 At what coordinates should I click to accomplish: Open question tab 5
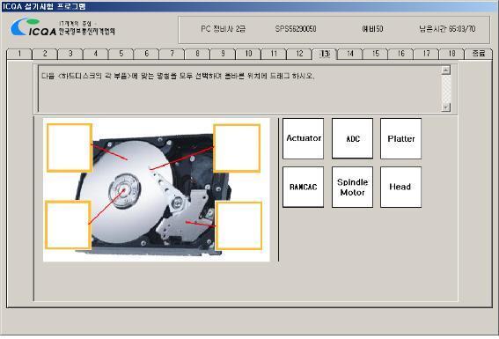(121, 54)
